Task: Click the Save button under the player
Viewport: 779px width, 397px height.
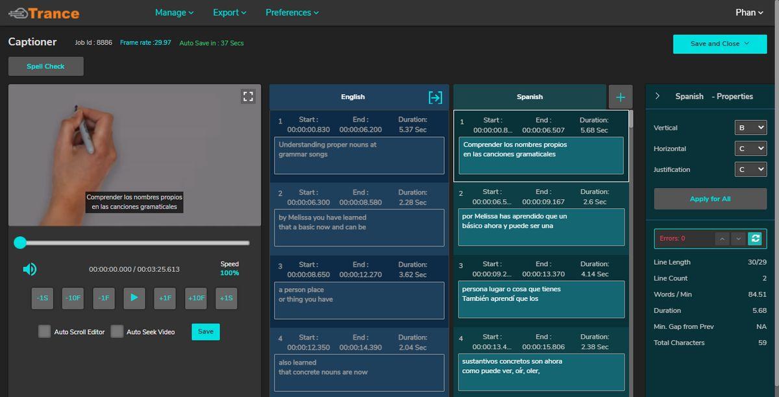Action: coord(206,331)
